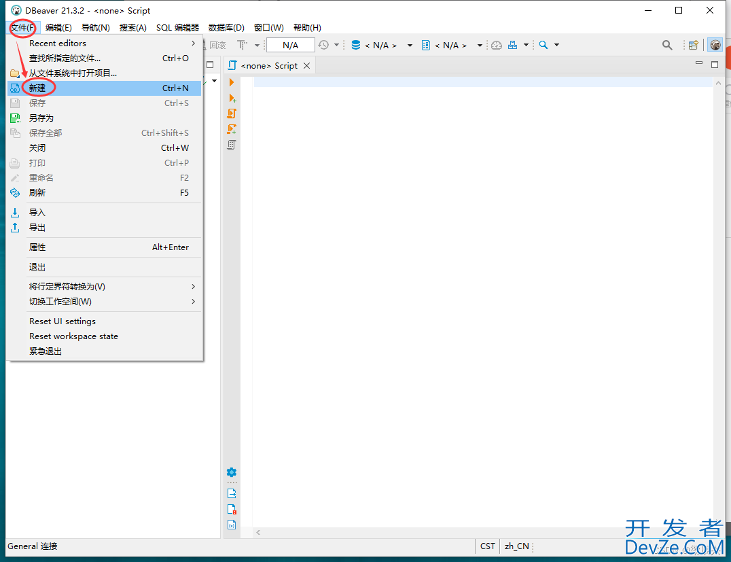Click the refresh icon beside 刷新
The width and height of the screenshot is (731, 562).
[x=15, y=192]
